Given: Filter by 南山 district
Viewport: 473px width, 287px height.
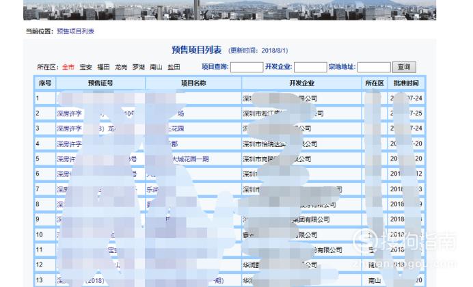Looking at the screenshot, I should point(157,67).
